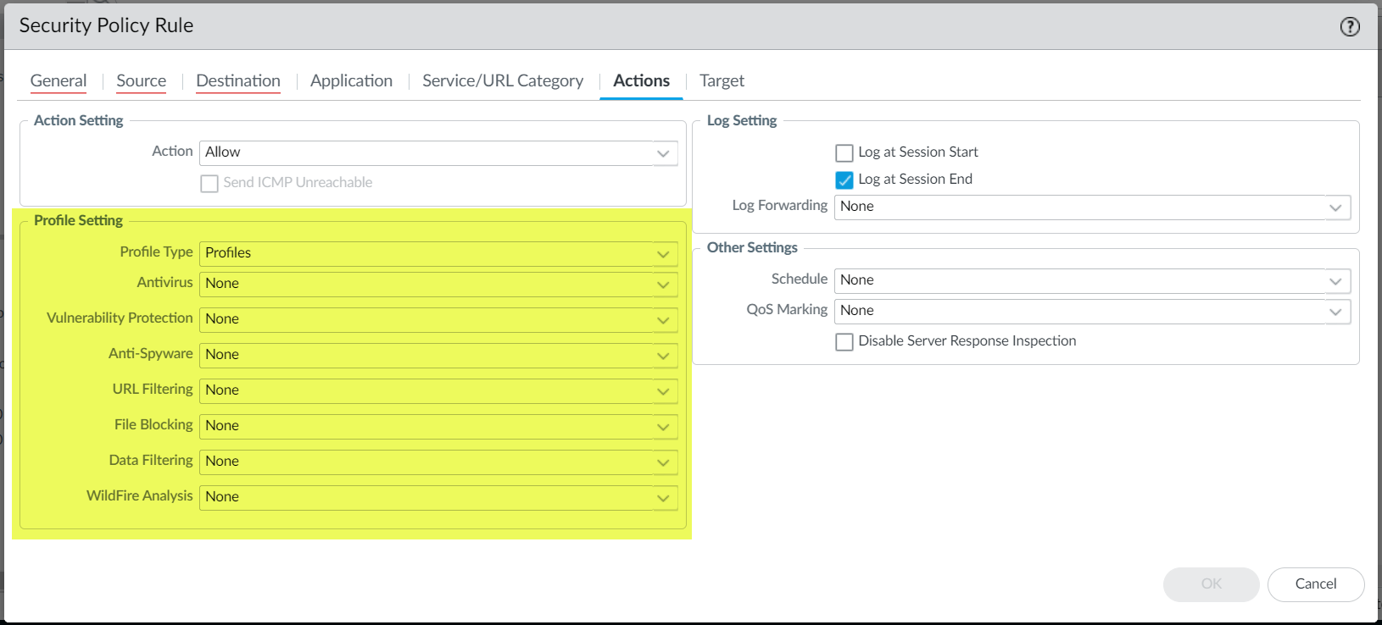Open the Schedule dropdown
Screen dimensions: 1382x625
click(1335, 281)
